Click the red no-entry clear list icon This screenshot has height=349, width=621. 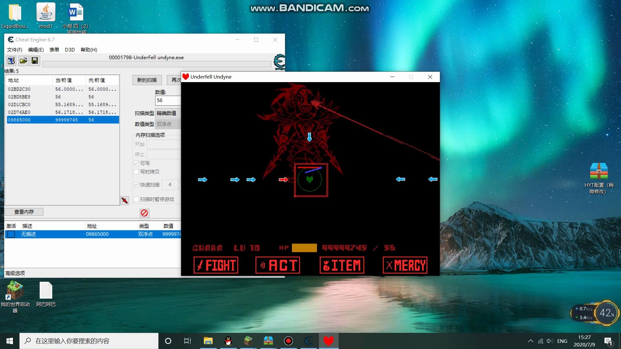coord(144,213)
